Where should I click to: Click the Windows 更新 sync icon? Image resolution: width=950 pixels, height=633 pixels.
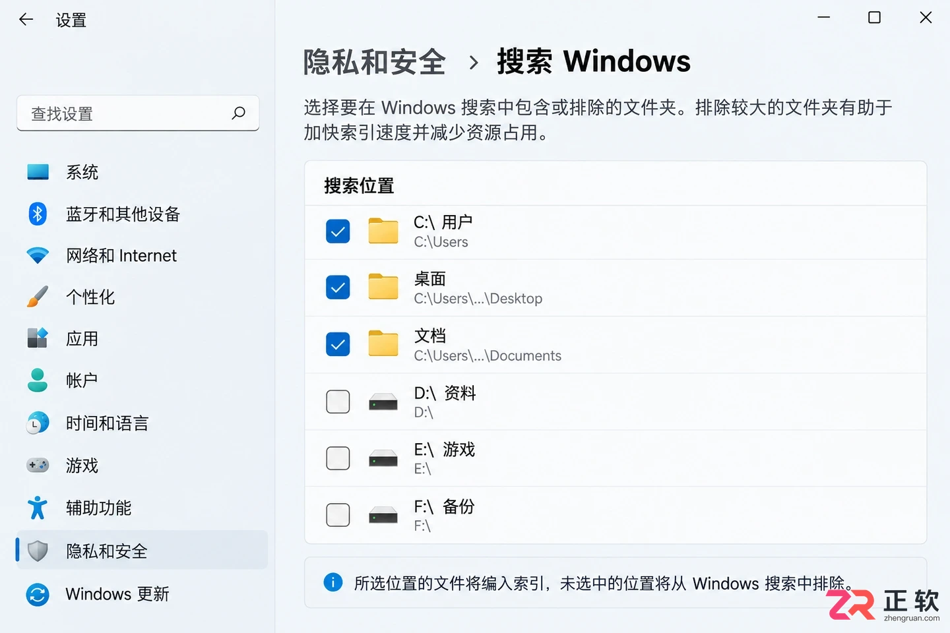click(38, 594)
